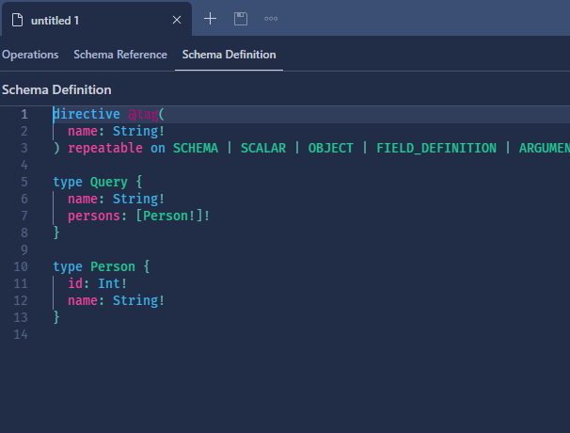Click the persons field on line 7
Image resolution: width=570 pixels, height=433 pixels.
94,216
